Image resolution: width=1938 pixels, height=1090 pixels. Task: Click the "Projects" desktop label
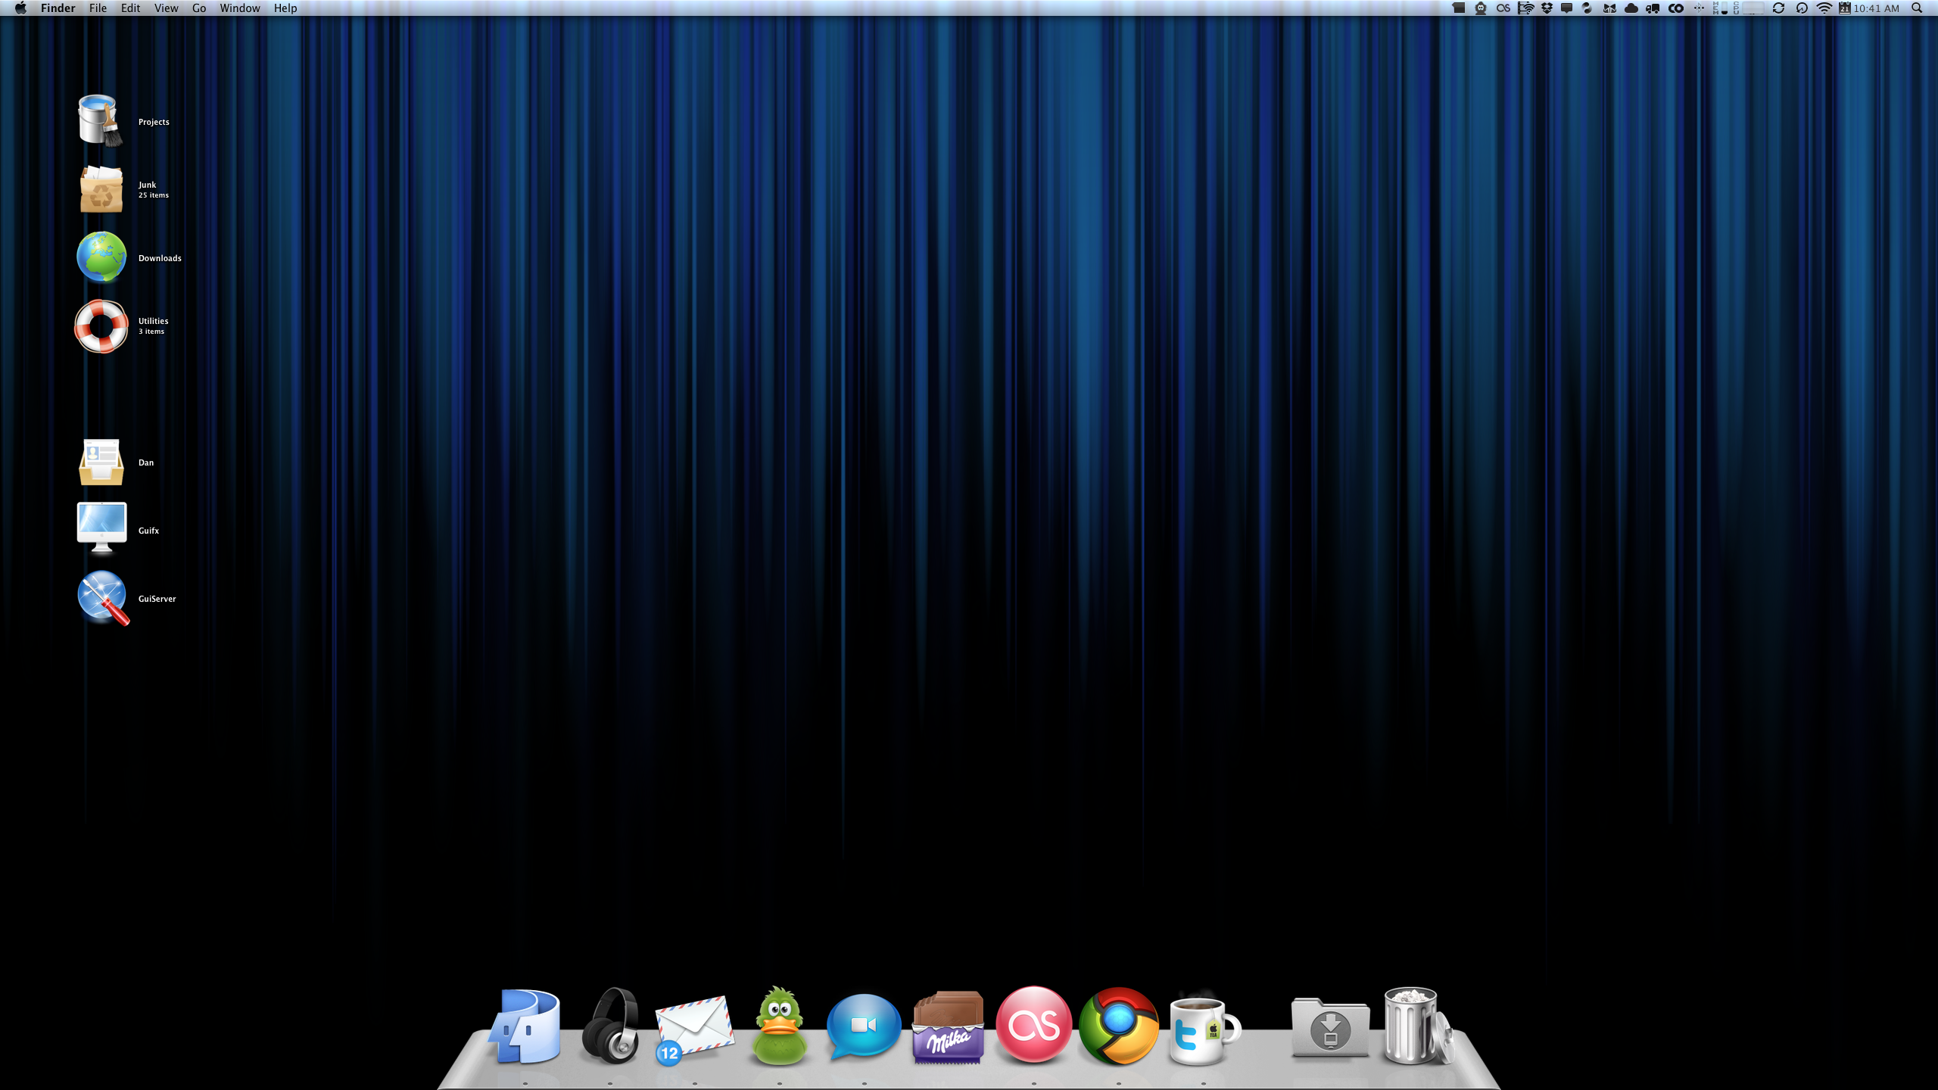[154, 122]
